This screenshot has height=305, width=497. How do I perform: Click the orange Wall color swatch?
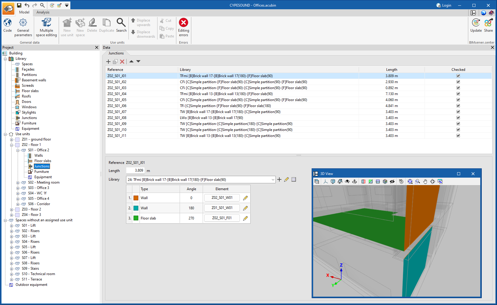(x=136, y=198)
